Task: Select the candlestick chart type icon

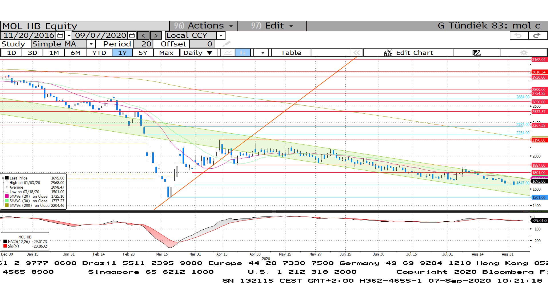Action: point(243,53)
